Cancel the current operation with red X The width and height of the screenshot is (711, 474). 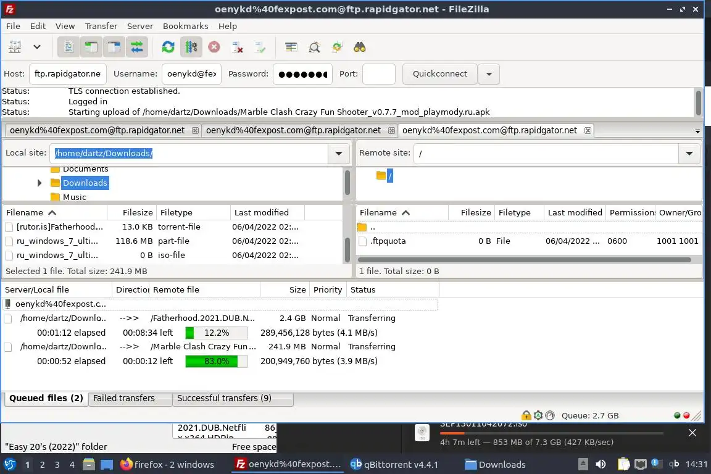214,47
